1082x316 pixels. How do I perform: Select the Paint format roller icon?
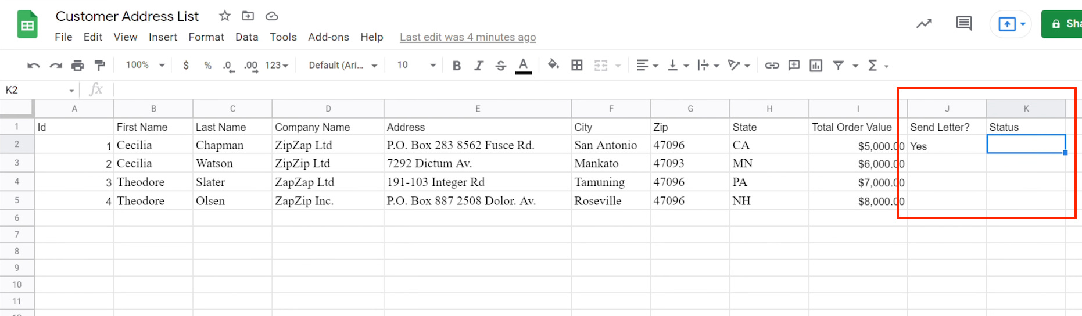pos(100,66)
